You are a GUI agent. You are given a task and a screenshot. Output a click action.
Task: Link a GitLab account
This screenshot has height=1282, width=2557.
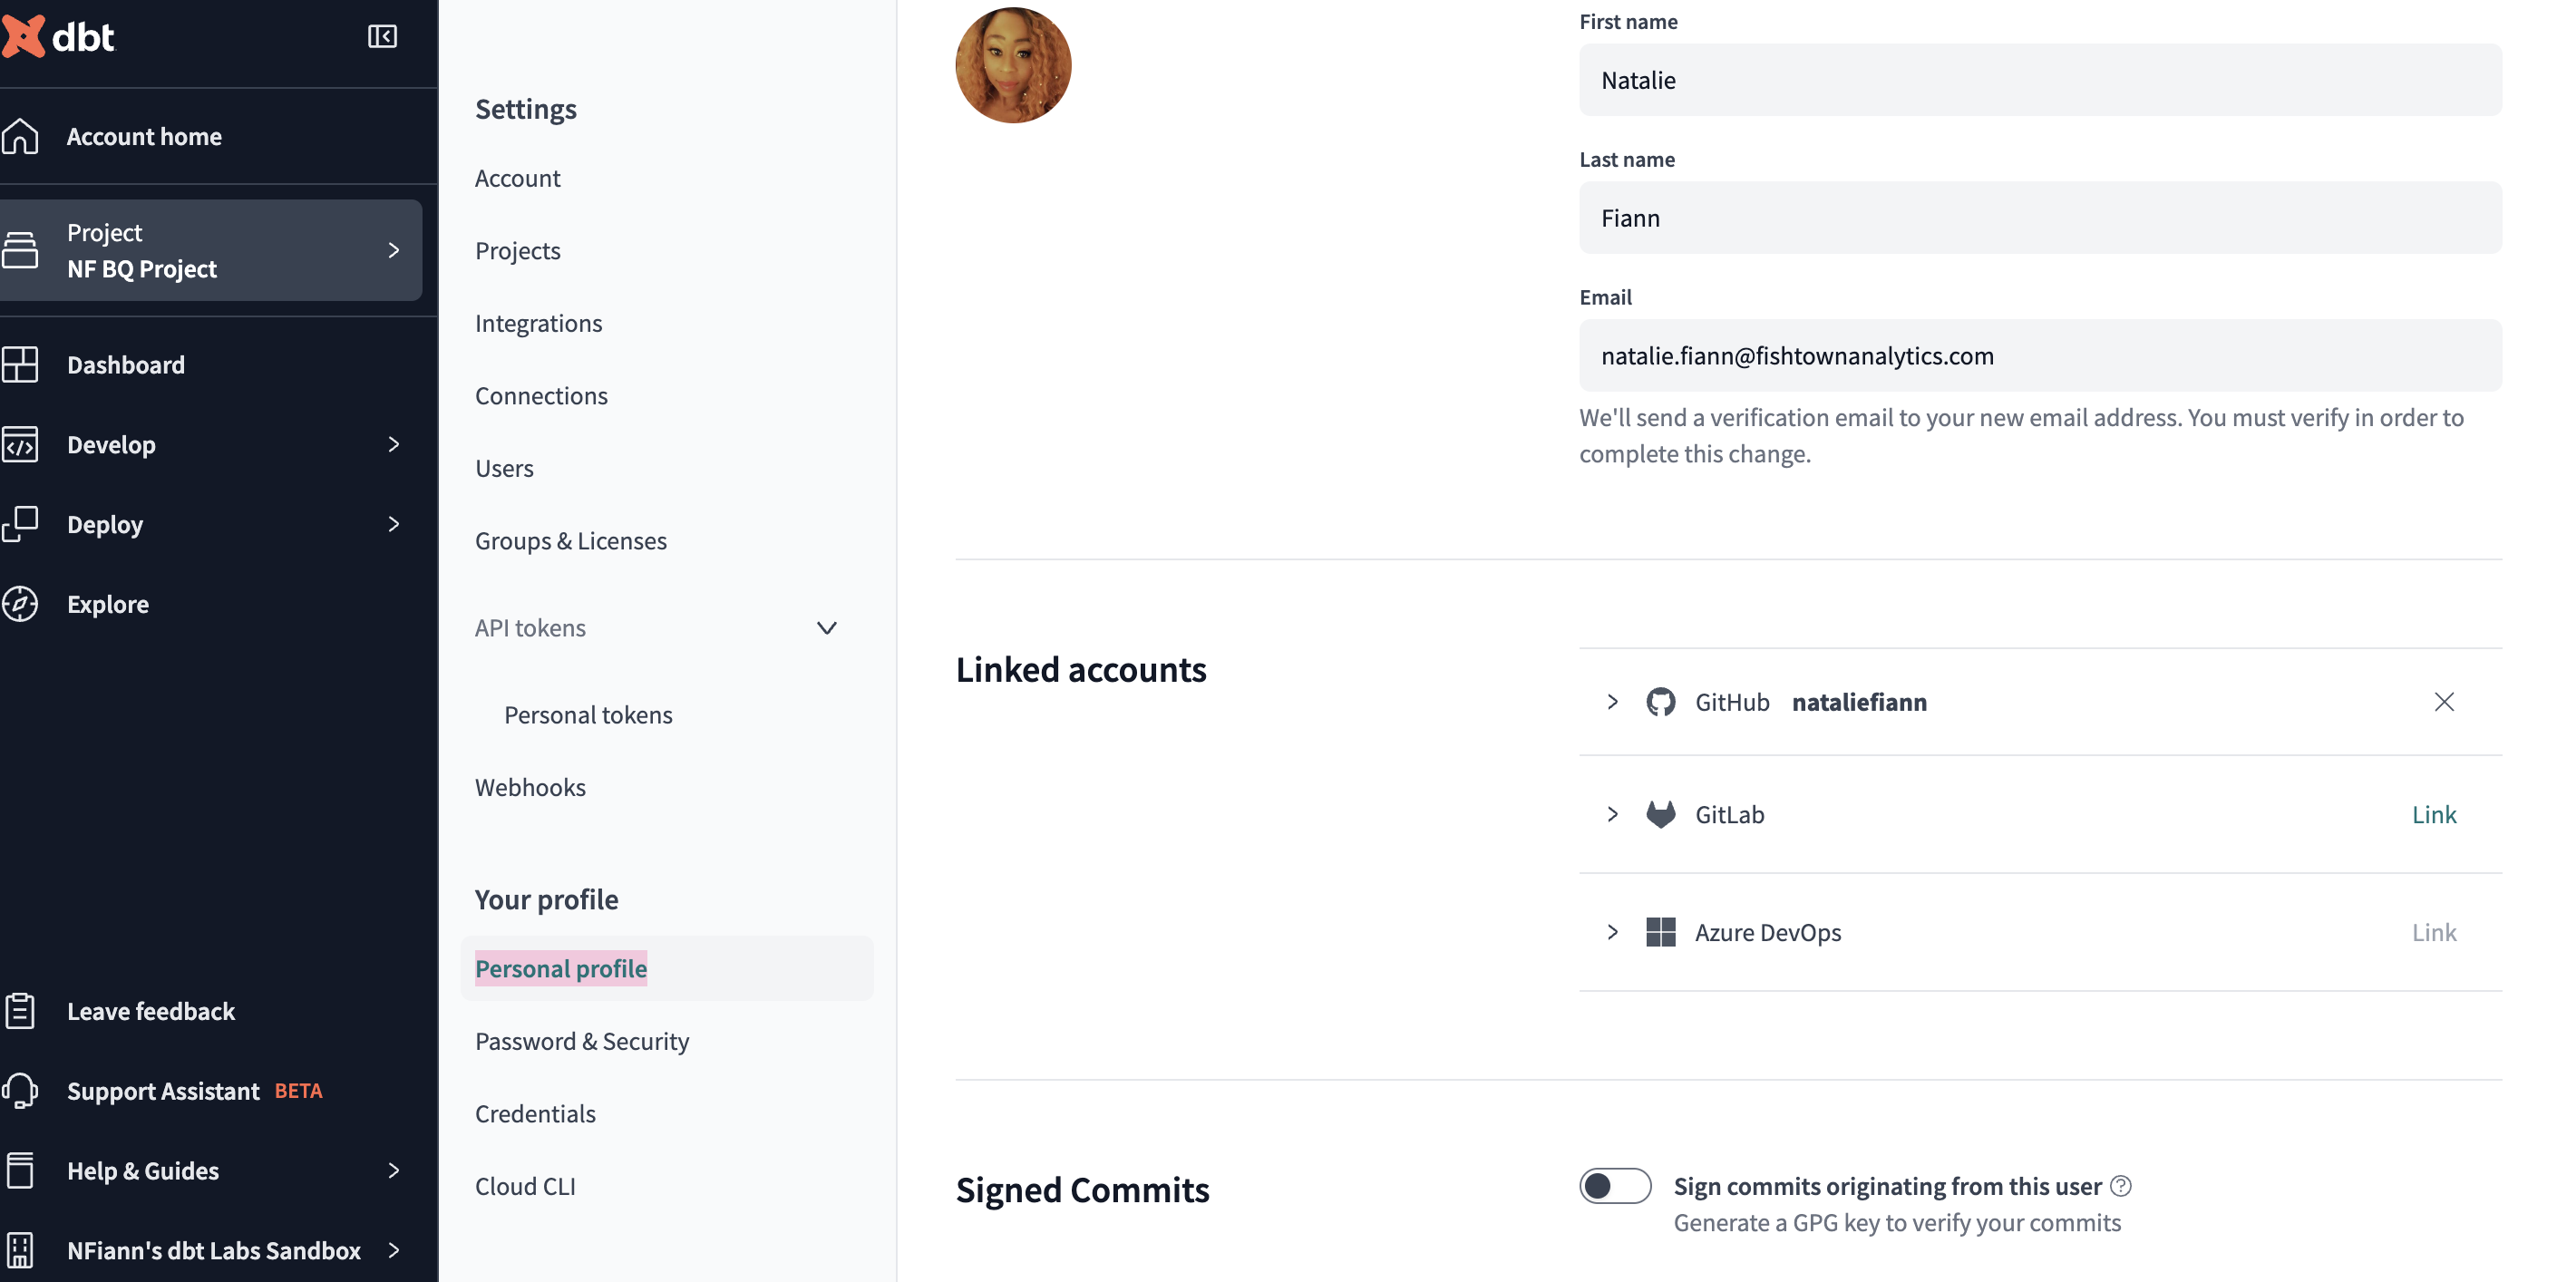[x=2434, y=815]
